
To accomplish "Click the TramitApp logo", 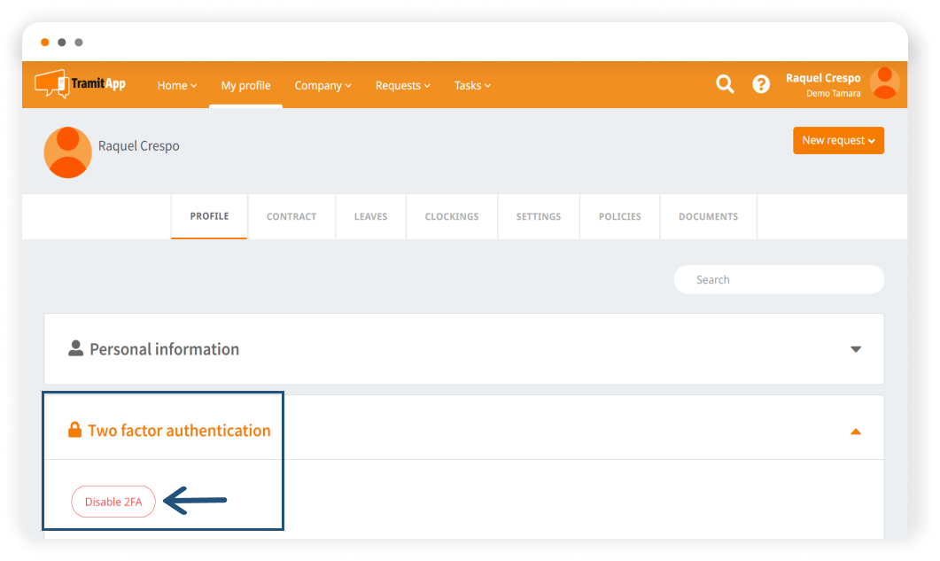I will coord(80,84).
